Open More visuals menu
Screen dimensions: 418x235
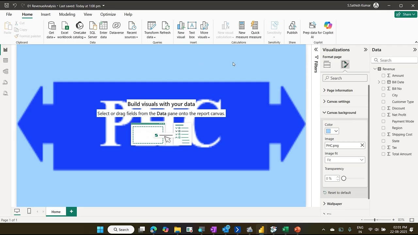[204, 30]
